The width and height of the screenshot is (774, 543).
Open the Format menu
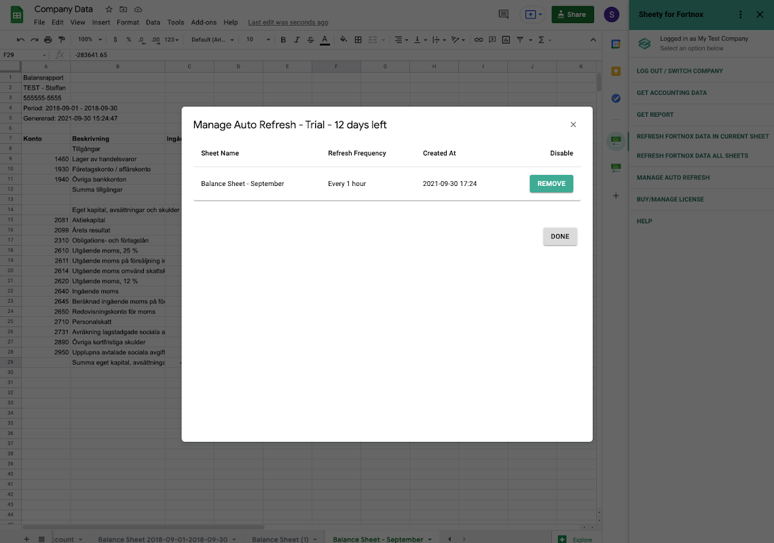click(128, 22)
